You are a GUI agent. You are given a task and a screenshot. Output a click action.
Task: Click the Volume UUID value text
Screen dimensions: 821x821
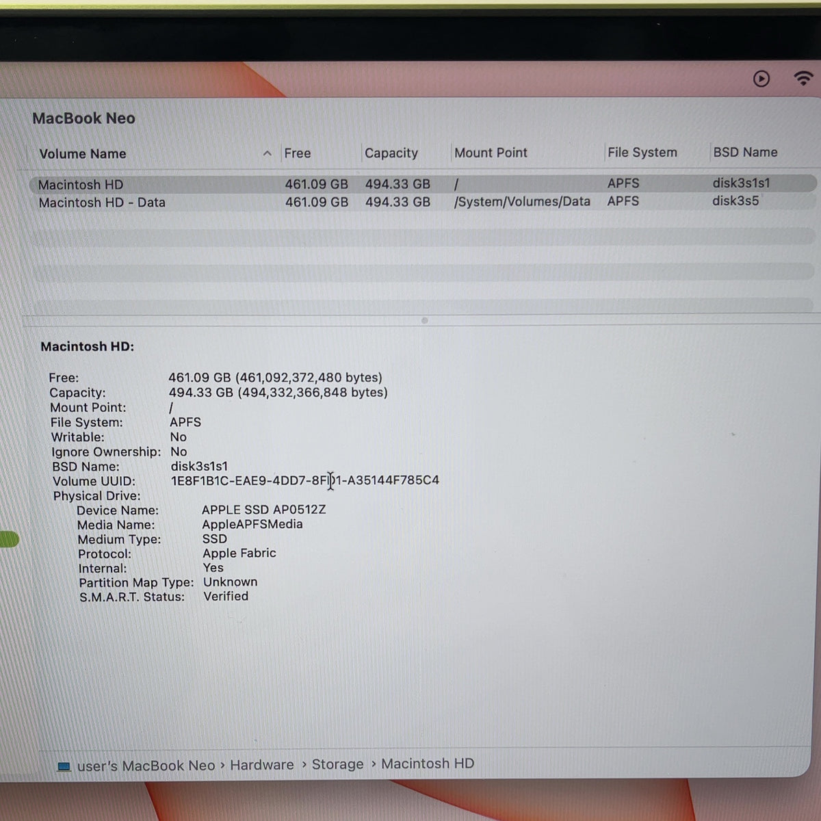coord(305,480)
